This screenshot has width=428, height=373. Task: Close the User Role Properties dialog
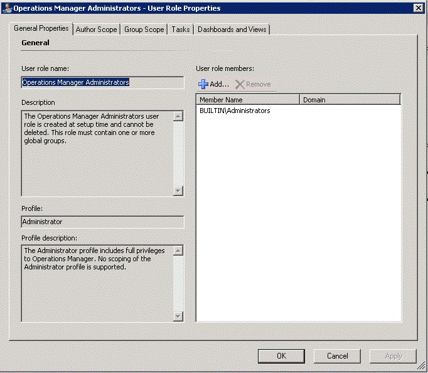[x=418, y=8]
